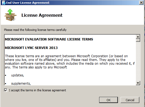145x107 pixels.
Task: Click the 'updates,' bullet item
Action: pyautogui.click(x=18, y=75)
